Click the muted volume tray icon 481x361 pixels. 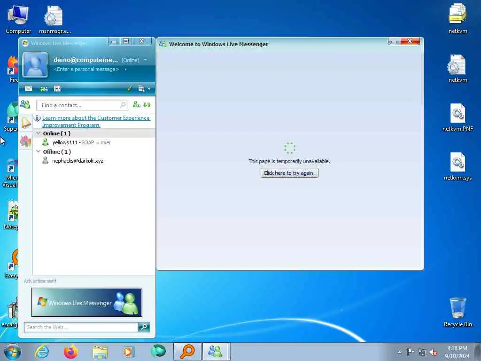point(434,353)
